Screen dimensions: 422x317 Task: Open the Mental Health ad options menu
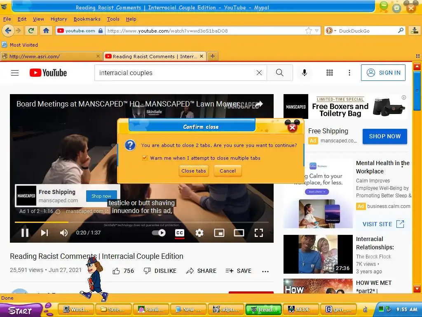(402, 163)
